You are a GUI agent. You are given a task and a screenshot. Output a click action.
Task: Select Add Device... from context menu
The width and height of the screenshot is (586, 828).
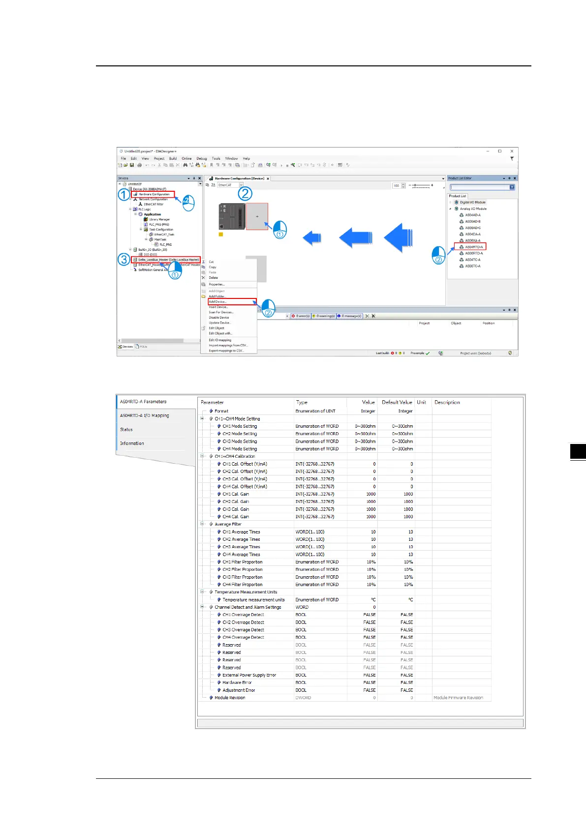coord(217,302)
